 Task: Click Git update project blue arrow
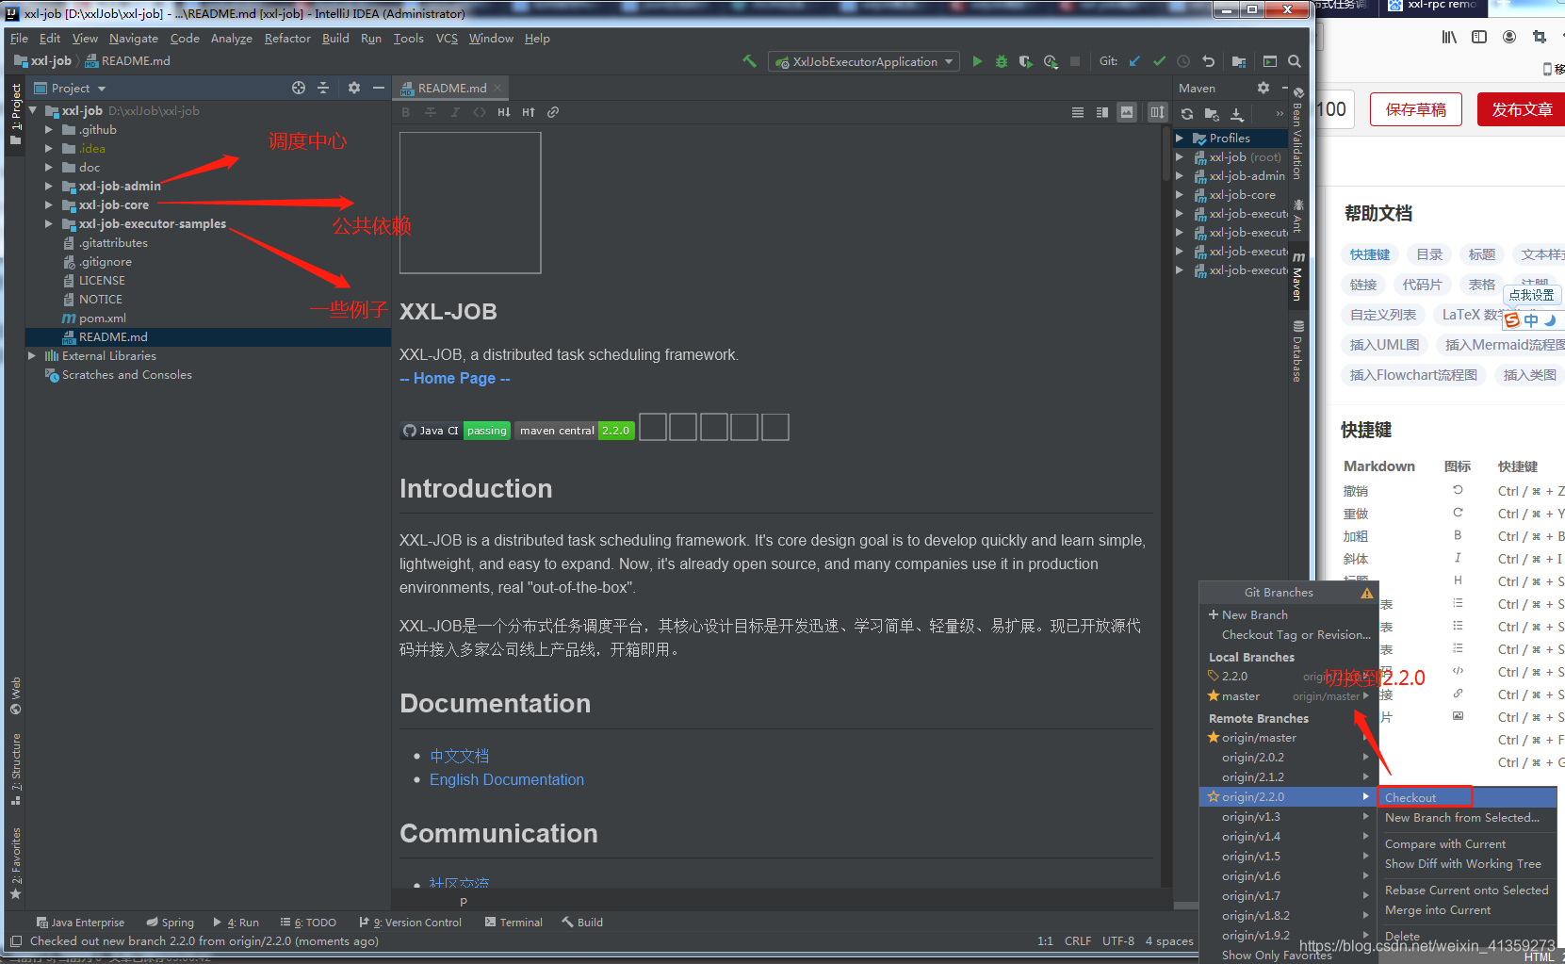click(x=1134, y=61)
